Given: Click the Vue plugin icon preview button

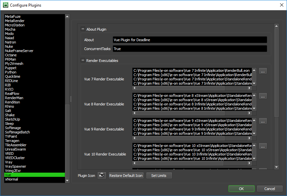Looking at the screenshot, I should [x=102, y=176].
